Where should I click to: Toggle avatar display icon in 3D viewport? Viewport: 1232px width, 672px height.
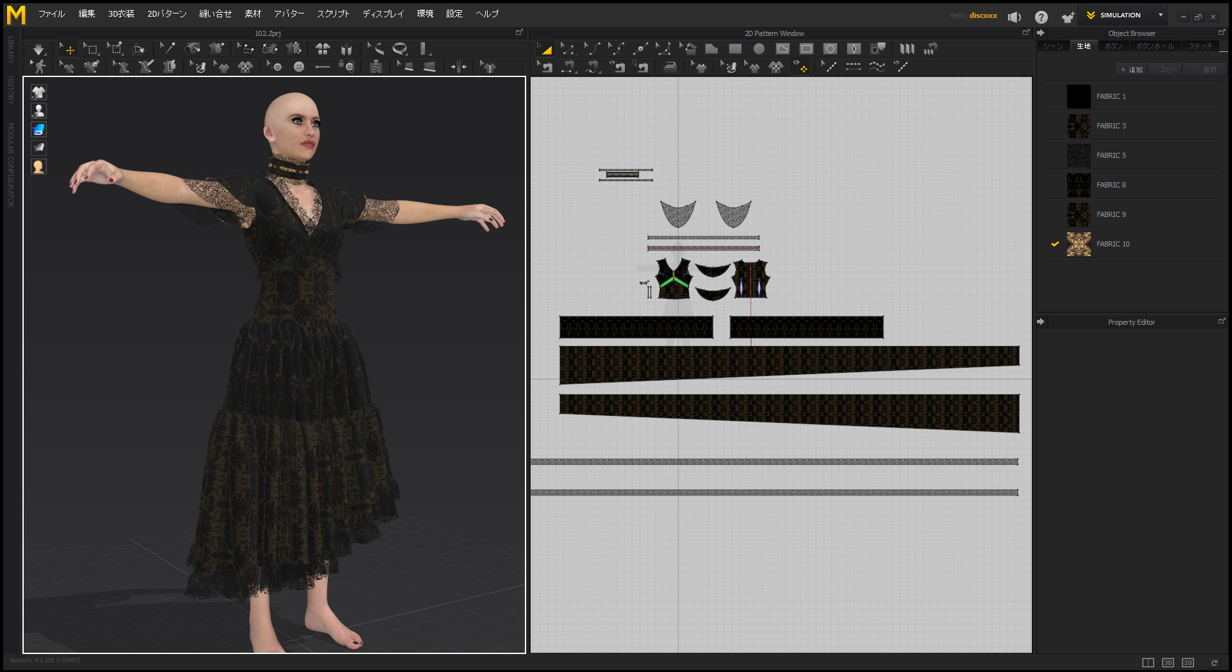(38, 111)
